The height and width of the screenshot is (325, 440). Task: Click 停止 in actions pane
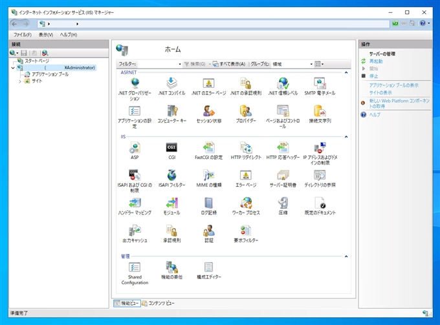(373, 76)
